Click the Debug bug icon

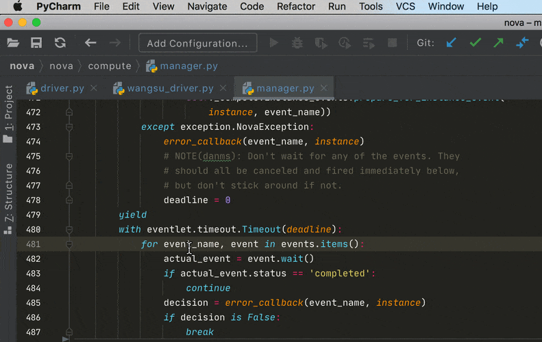click(x=297, y=43)
